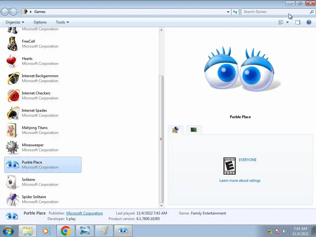The height and width of the screenshot is (237, 316).
Task: Click the I-play developer value
Action: click(71, 219)
